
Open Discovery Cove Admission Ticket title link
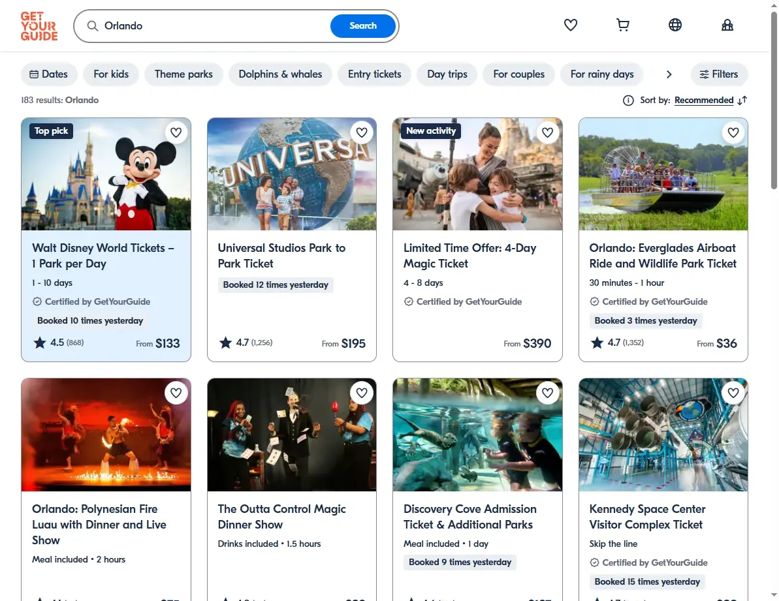(x=470, y=517)
